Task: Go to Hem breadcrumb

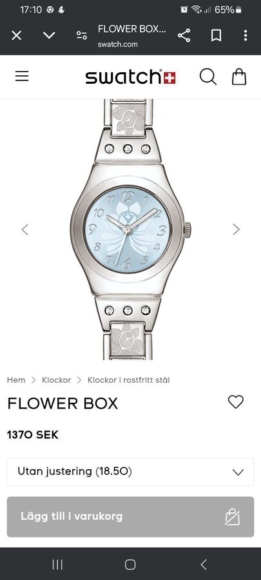Action: click(16, 380)
